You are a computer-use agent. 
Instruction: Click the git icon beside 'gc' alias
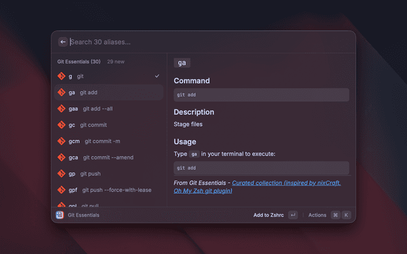62,125
